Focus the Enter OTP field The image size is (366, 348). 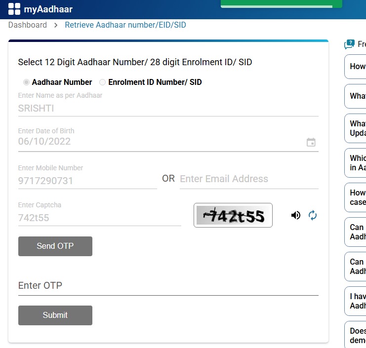click(168, 286)
